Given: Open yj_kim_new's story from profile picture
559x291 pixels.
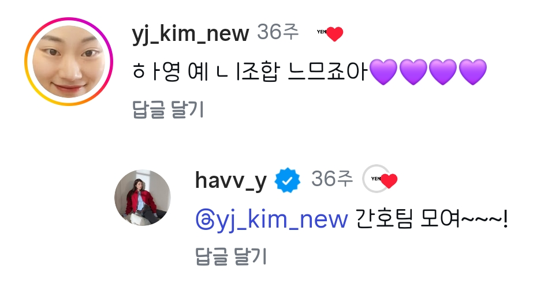Looking at the screenshot, I should pos(69,62).
